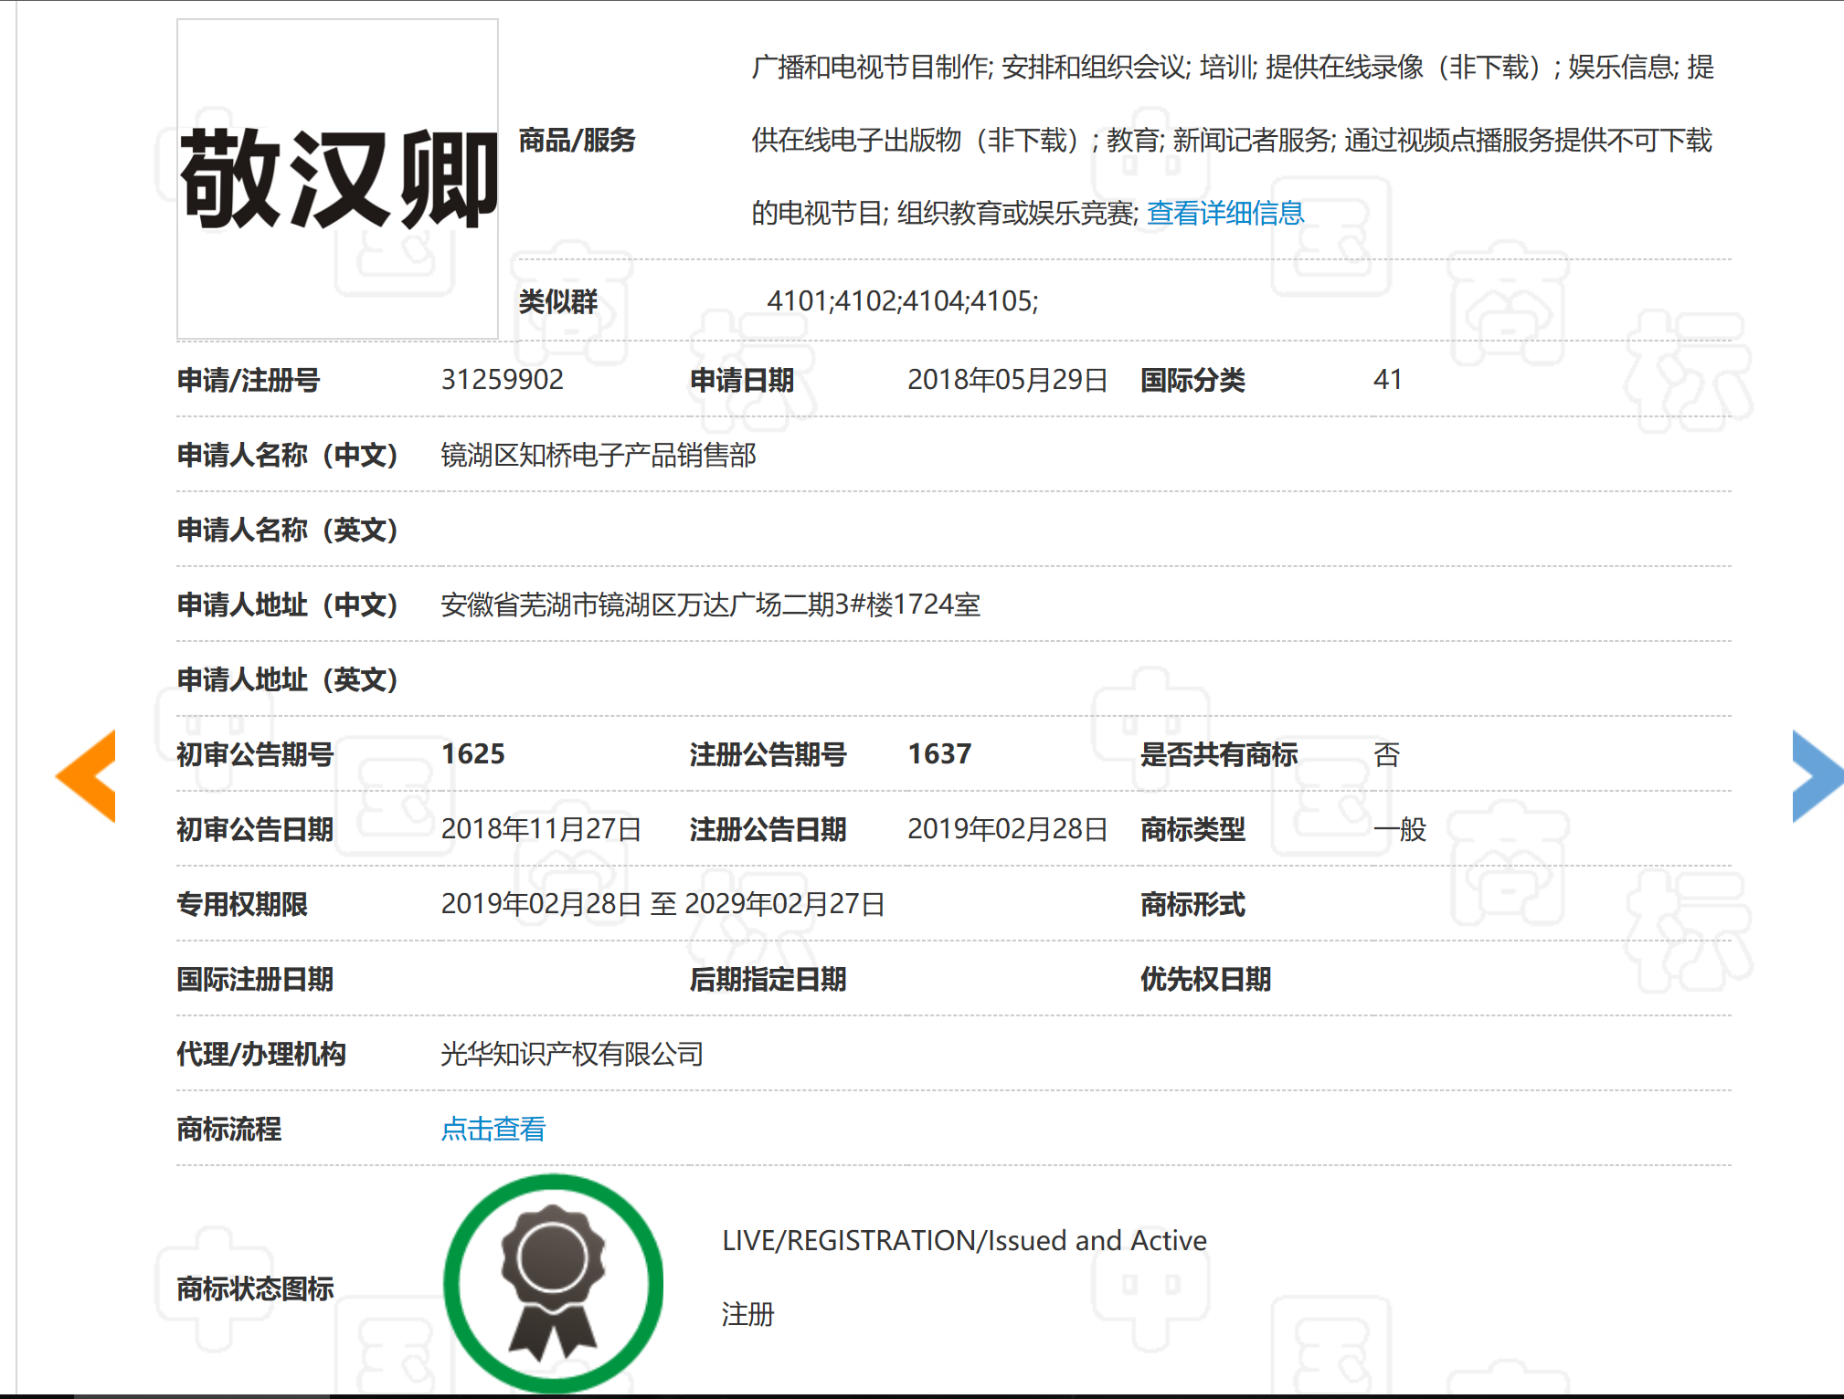
Task: Select the 注册 status text
Action: (747, 1314)
